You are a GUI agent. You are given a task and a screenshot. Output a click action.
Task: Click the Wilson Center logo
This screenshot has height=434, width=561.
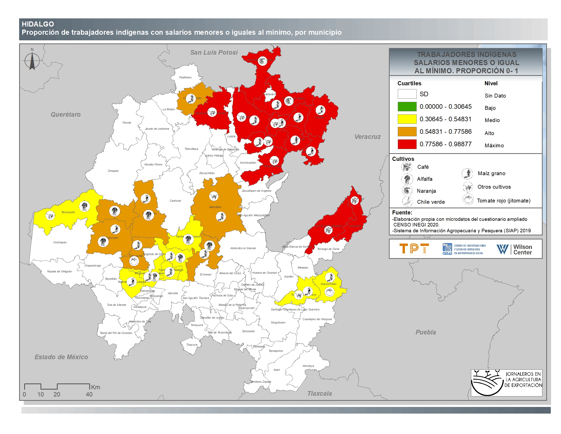point(514,249)
